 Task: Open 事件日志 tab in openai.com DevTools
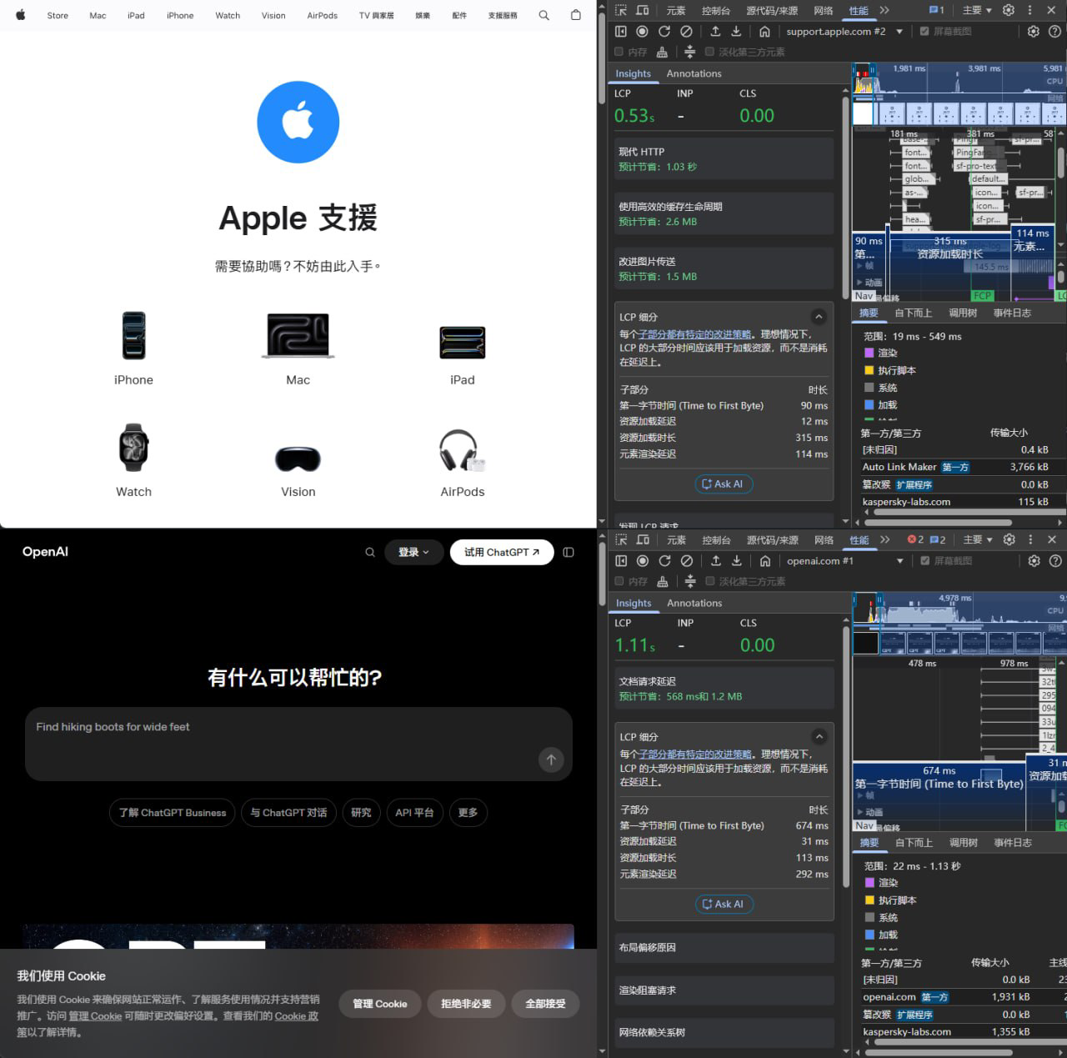coord(1013,843)
